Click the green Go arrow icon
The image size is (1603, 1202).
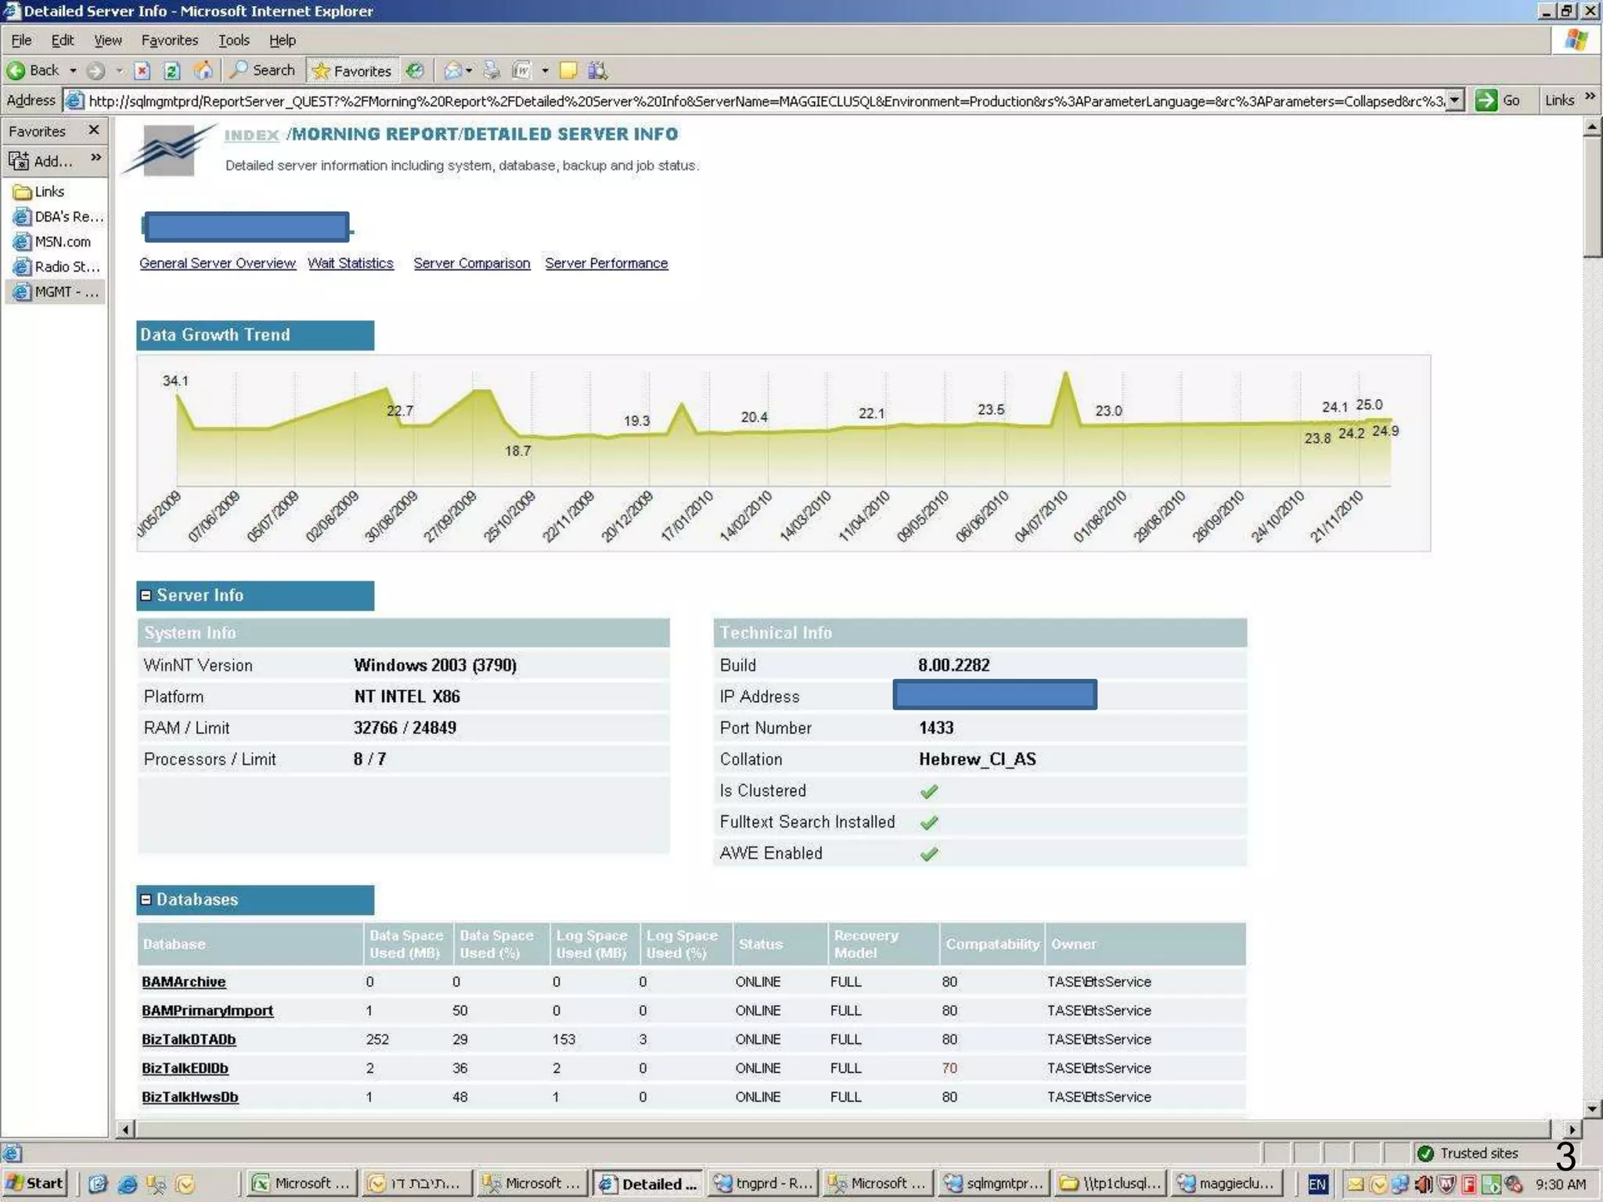(1485, 100)
